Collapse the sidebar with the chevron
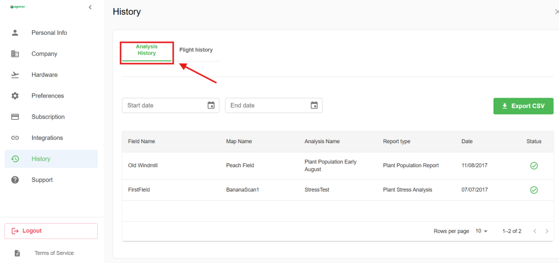This screenshot has width=559, height=263. pos(90,7)
